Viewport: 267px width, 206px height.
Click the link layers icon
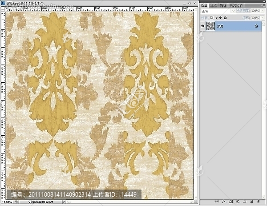pos(217,202)
